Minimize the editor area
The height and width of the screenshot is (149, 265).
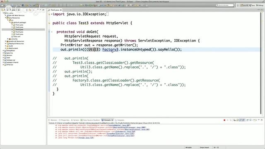pos(259,10)
